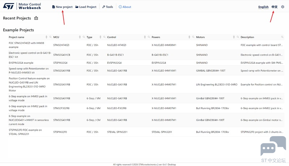This screenshot has width=289, height=166.
Task: Click description FOC example with control board
Action: (x=262, y=45)
